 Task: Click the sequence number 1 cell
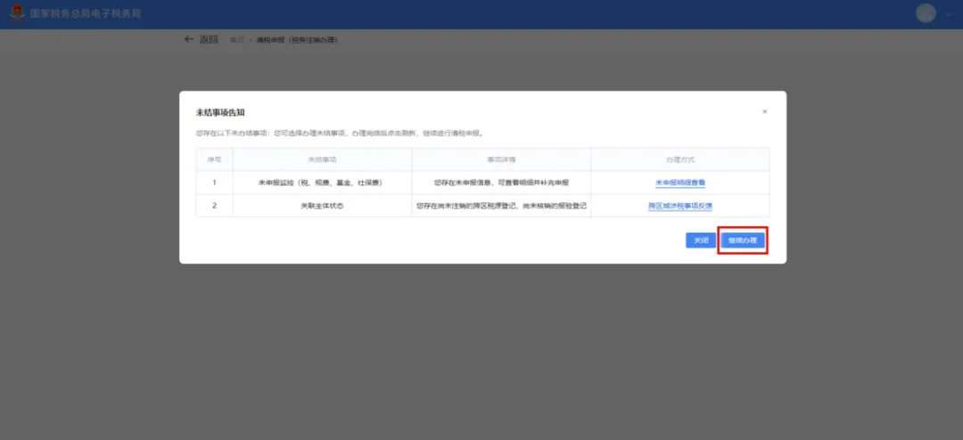pyautogui.click(x=214, y=183)
